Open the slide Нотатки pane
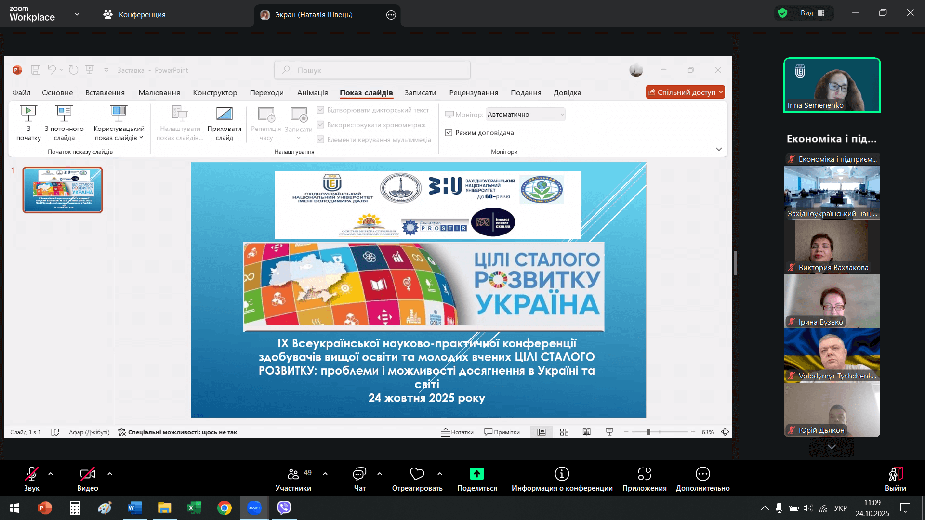 pyautogui.click(x=457, y=432)
